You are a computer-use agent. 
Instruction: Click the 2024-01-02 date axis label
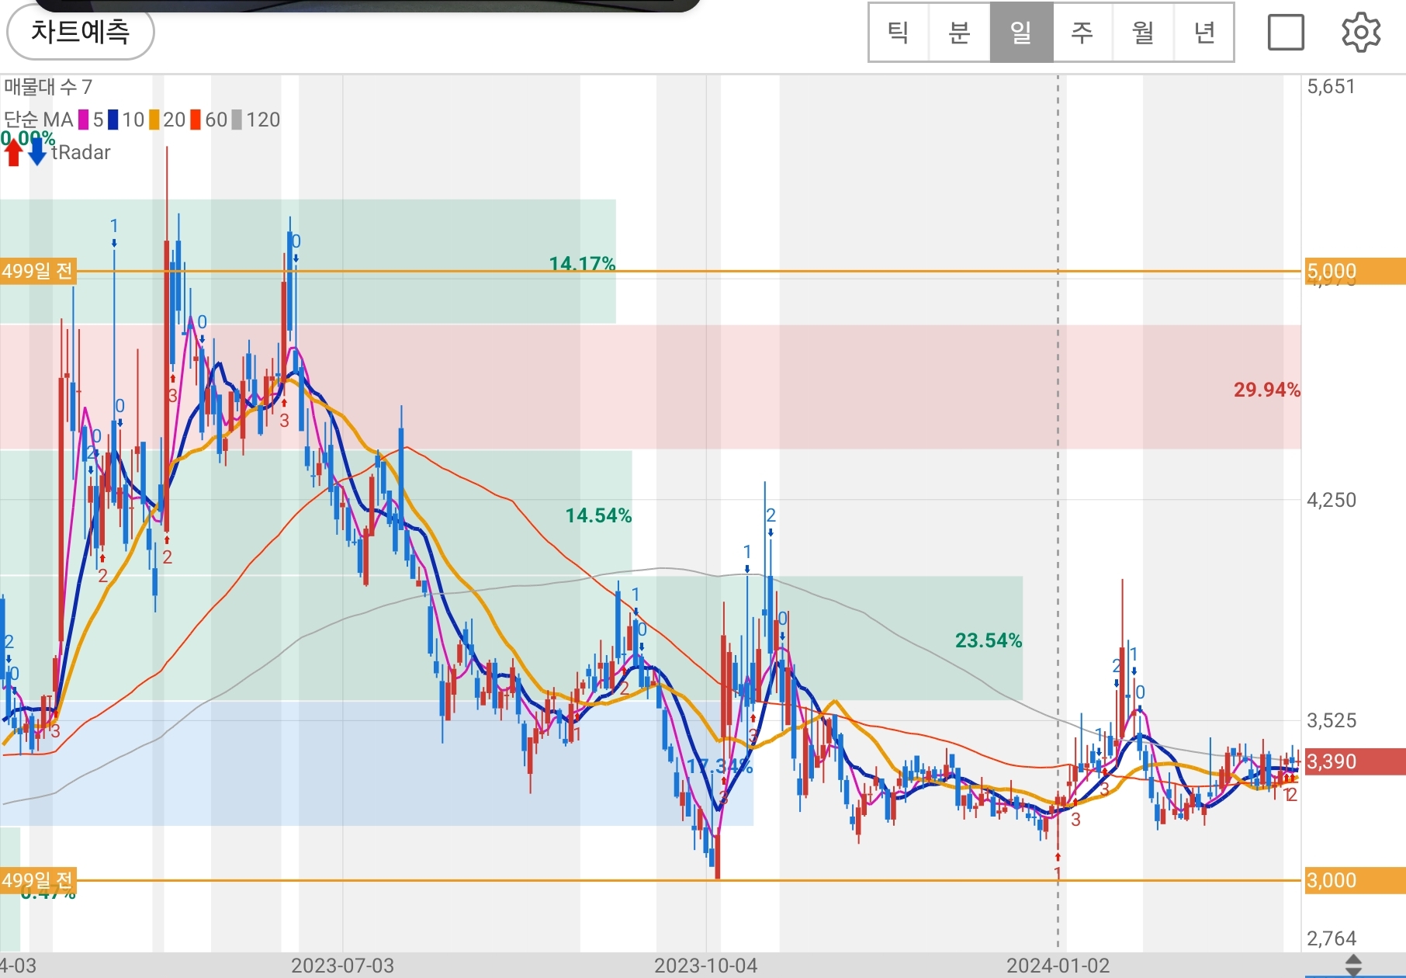point(1058,966)
